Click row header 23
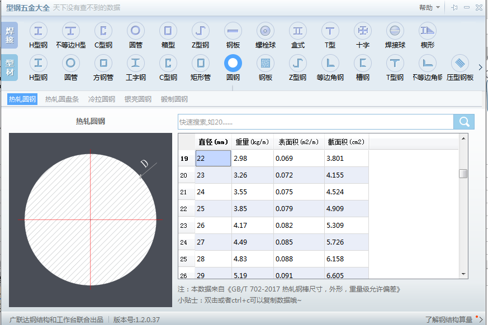 point(186,226)
